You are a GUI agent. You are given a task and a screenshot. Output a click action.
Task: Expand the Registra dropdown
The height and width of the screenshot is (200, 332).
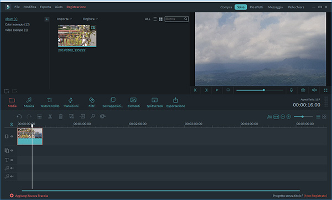90,19
